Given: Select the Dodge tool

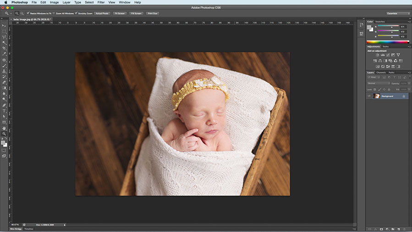Looking at the screenshot, I should point(4,99).
